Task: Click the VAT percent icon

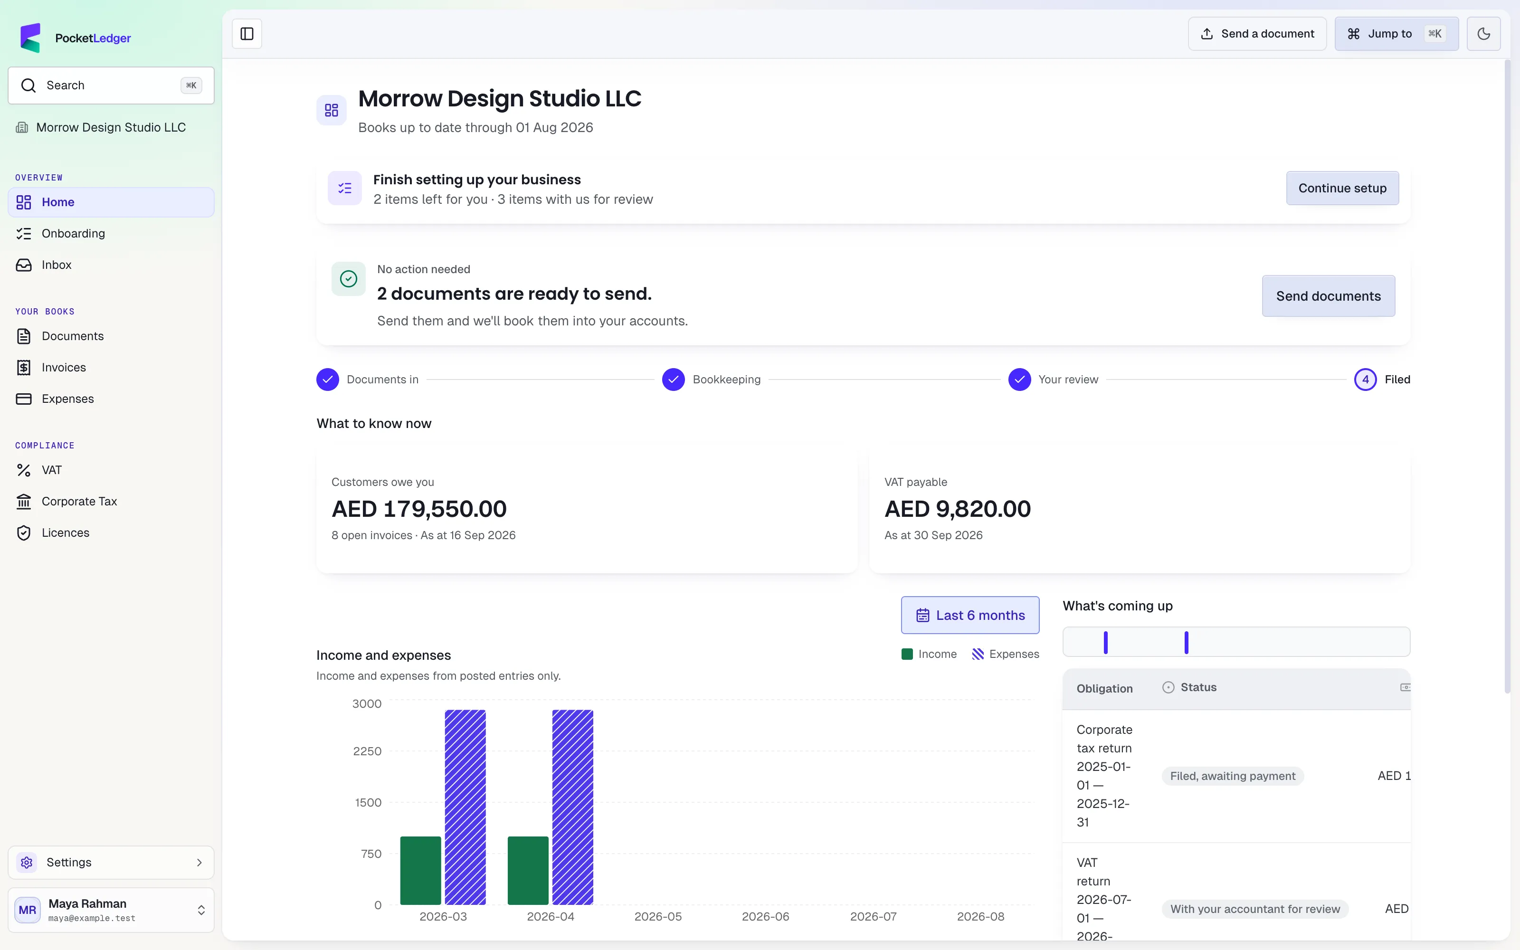Action: pos(24,470)
